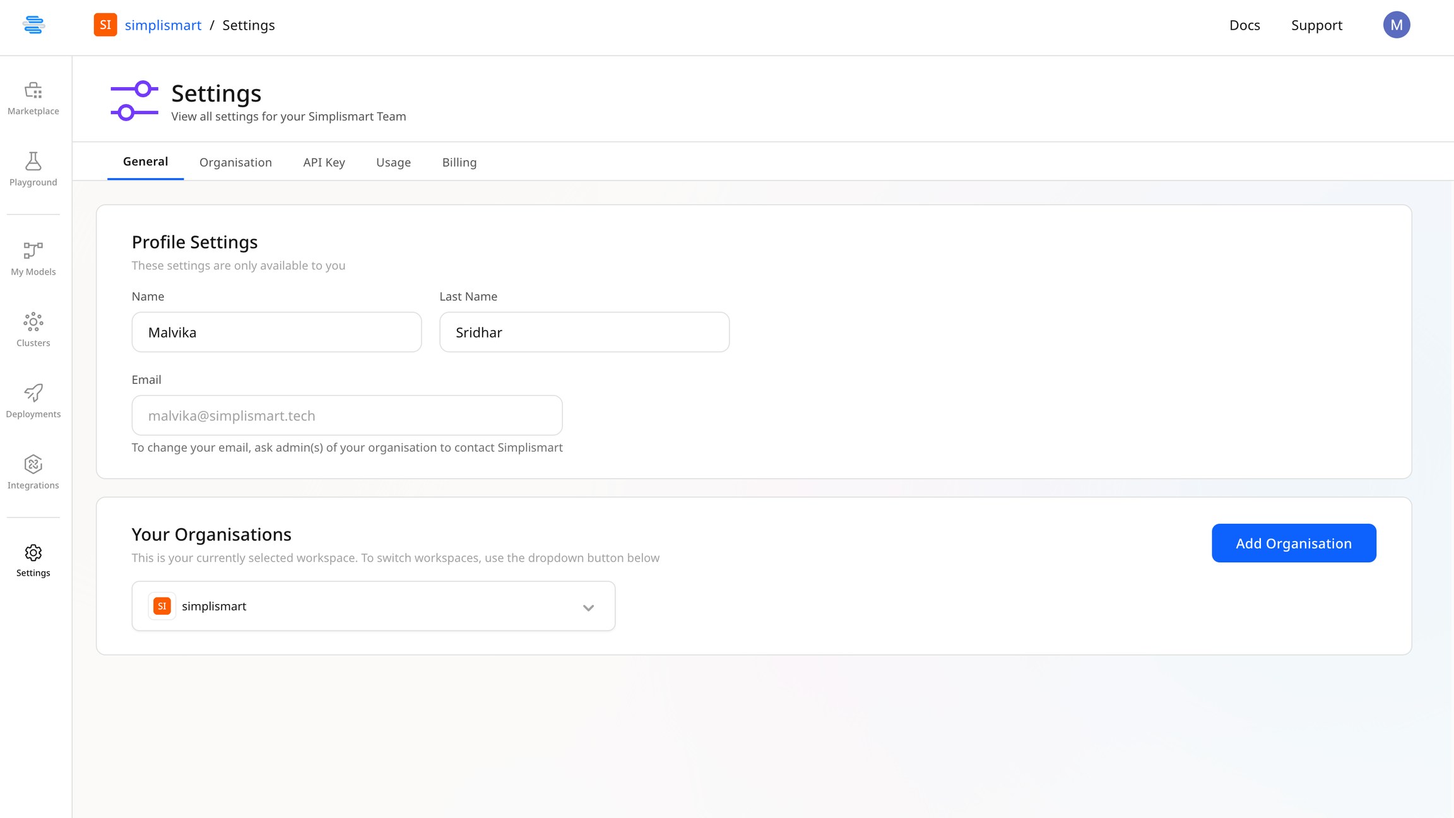Image resolution: width=1454 pixels, height=818 pixels.
Task: Click the email change notice text
Action: click(x=347, y=448)
